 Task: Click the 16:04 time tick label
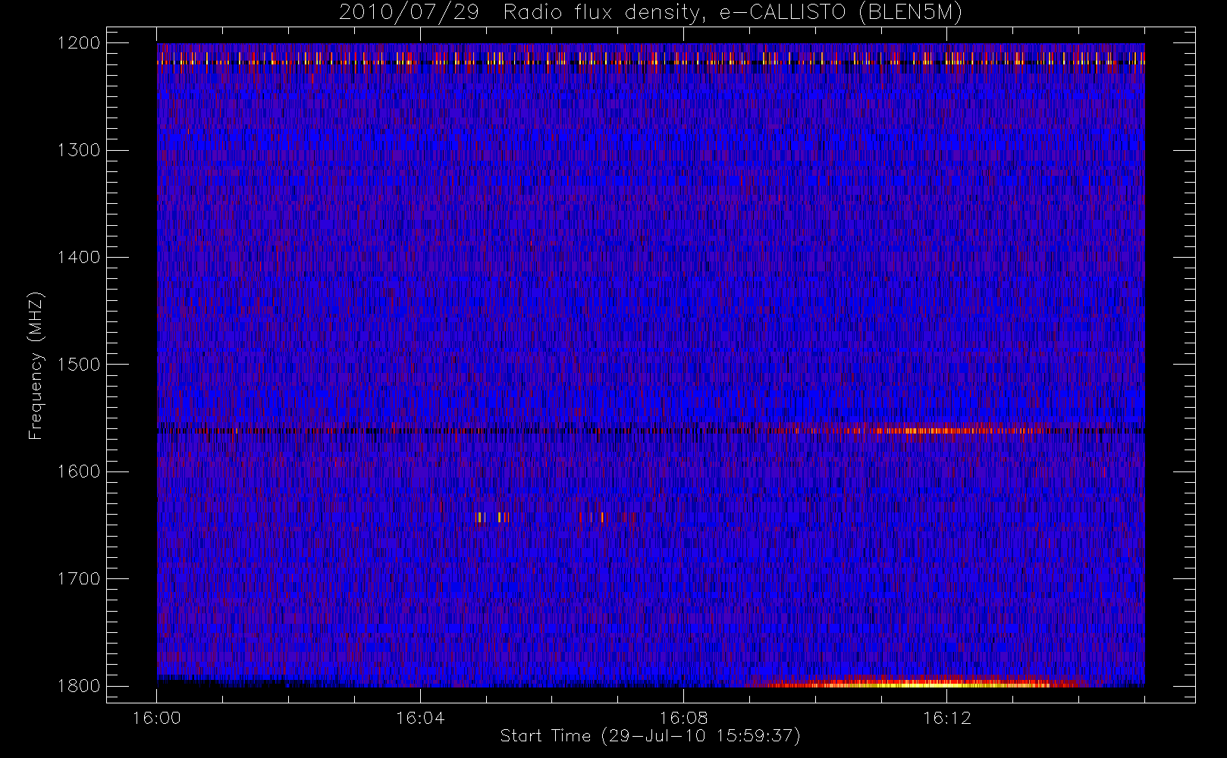[x=420, y=718]
